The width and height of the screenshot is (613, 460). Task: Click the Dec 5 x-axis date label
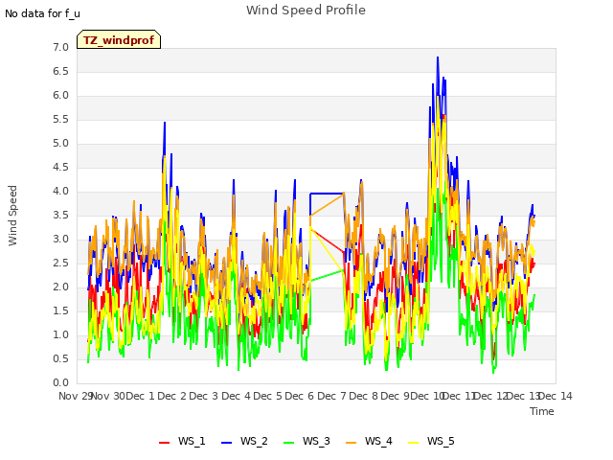click(268, 396)
